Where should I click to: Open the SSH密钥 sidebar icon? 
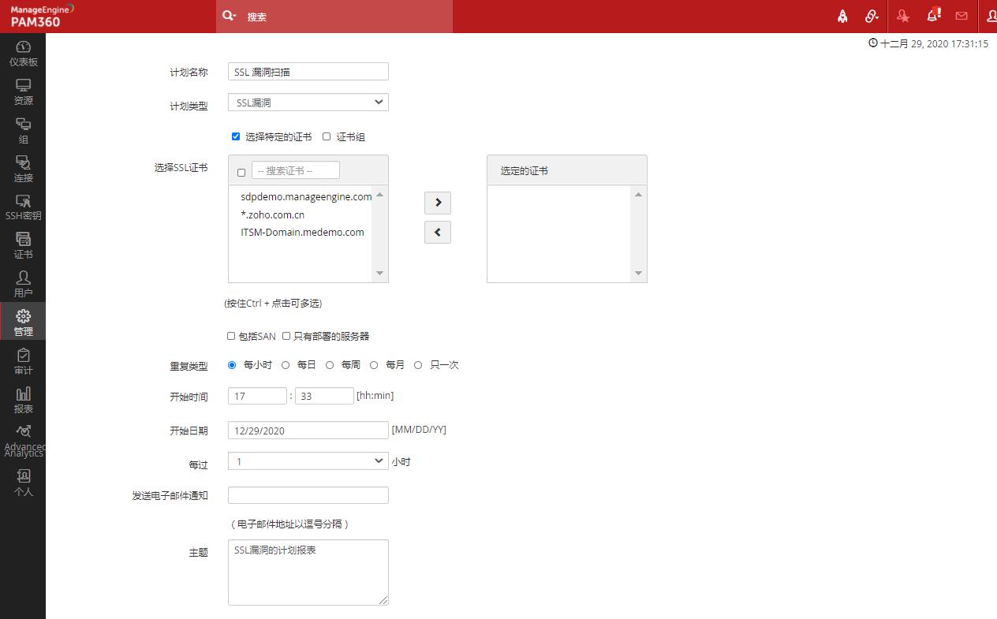point(23,207)
